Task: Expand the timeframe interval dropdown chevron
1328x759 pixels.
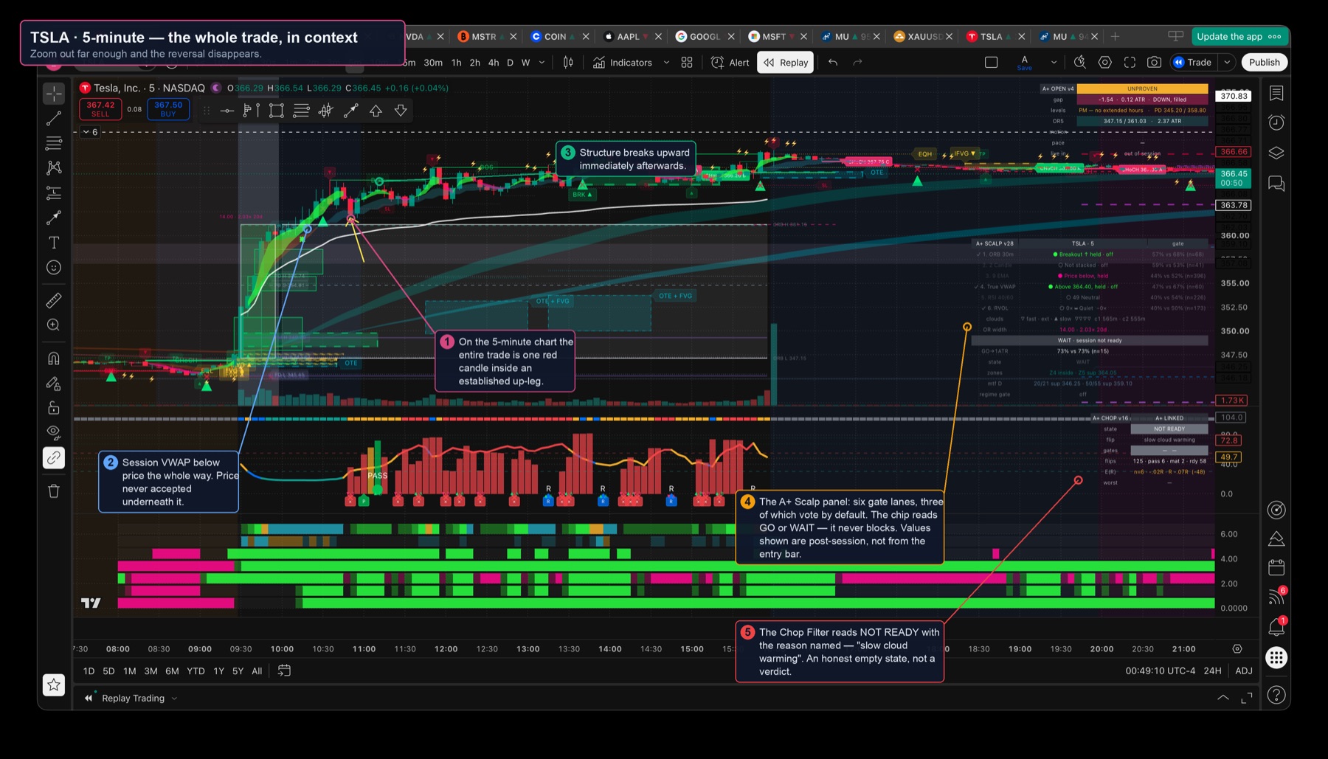Action: tap(542, 63)
